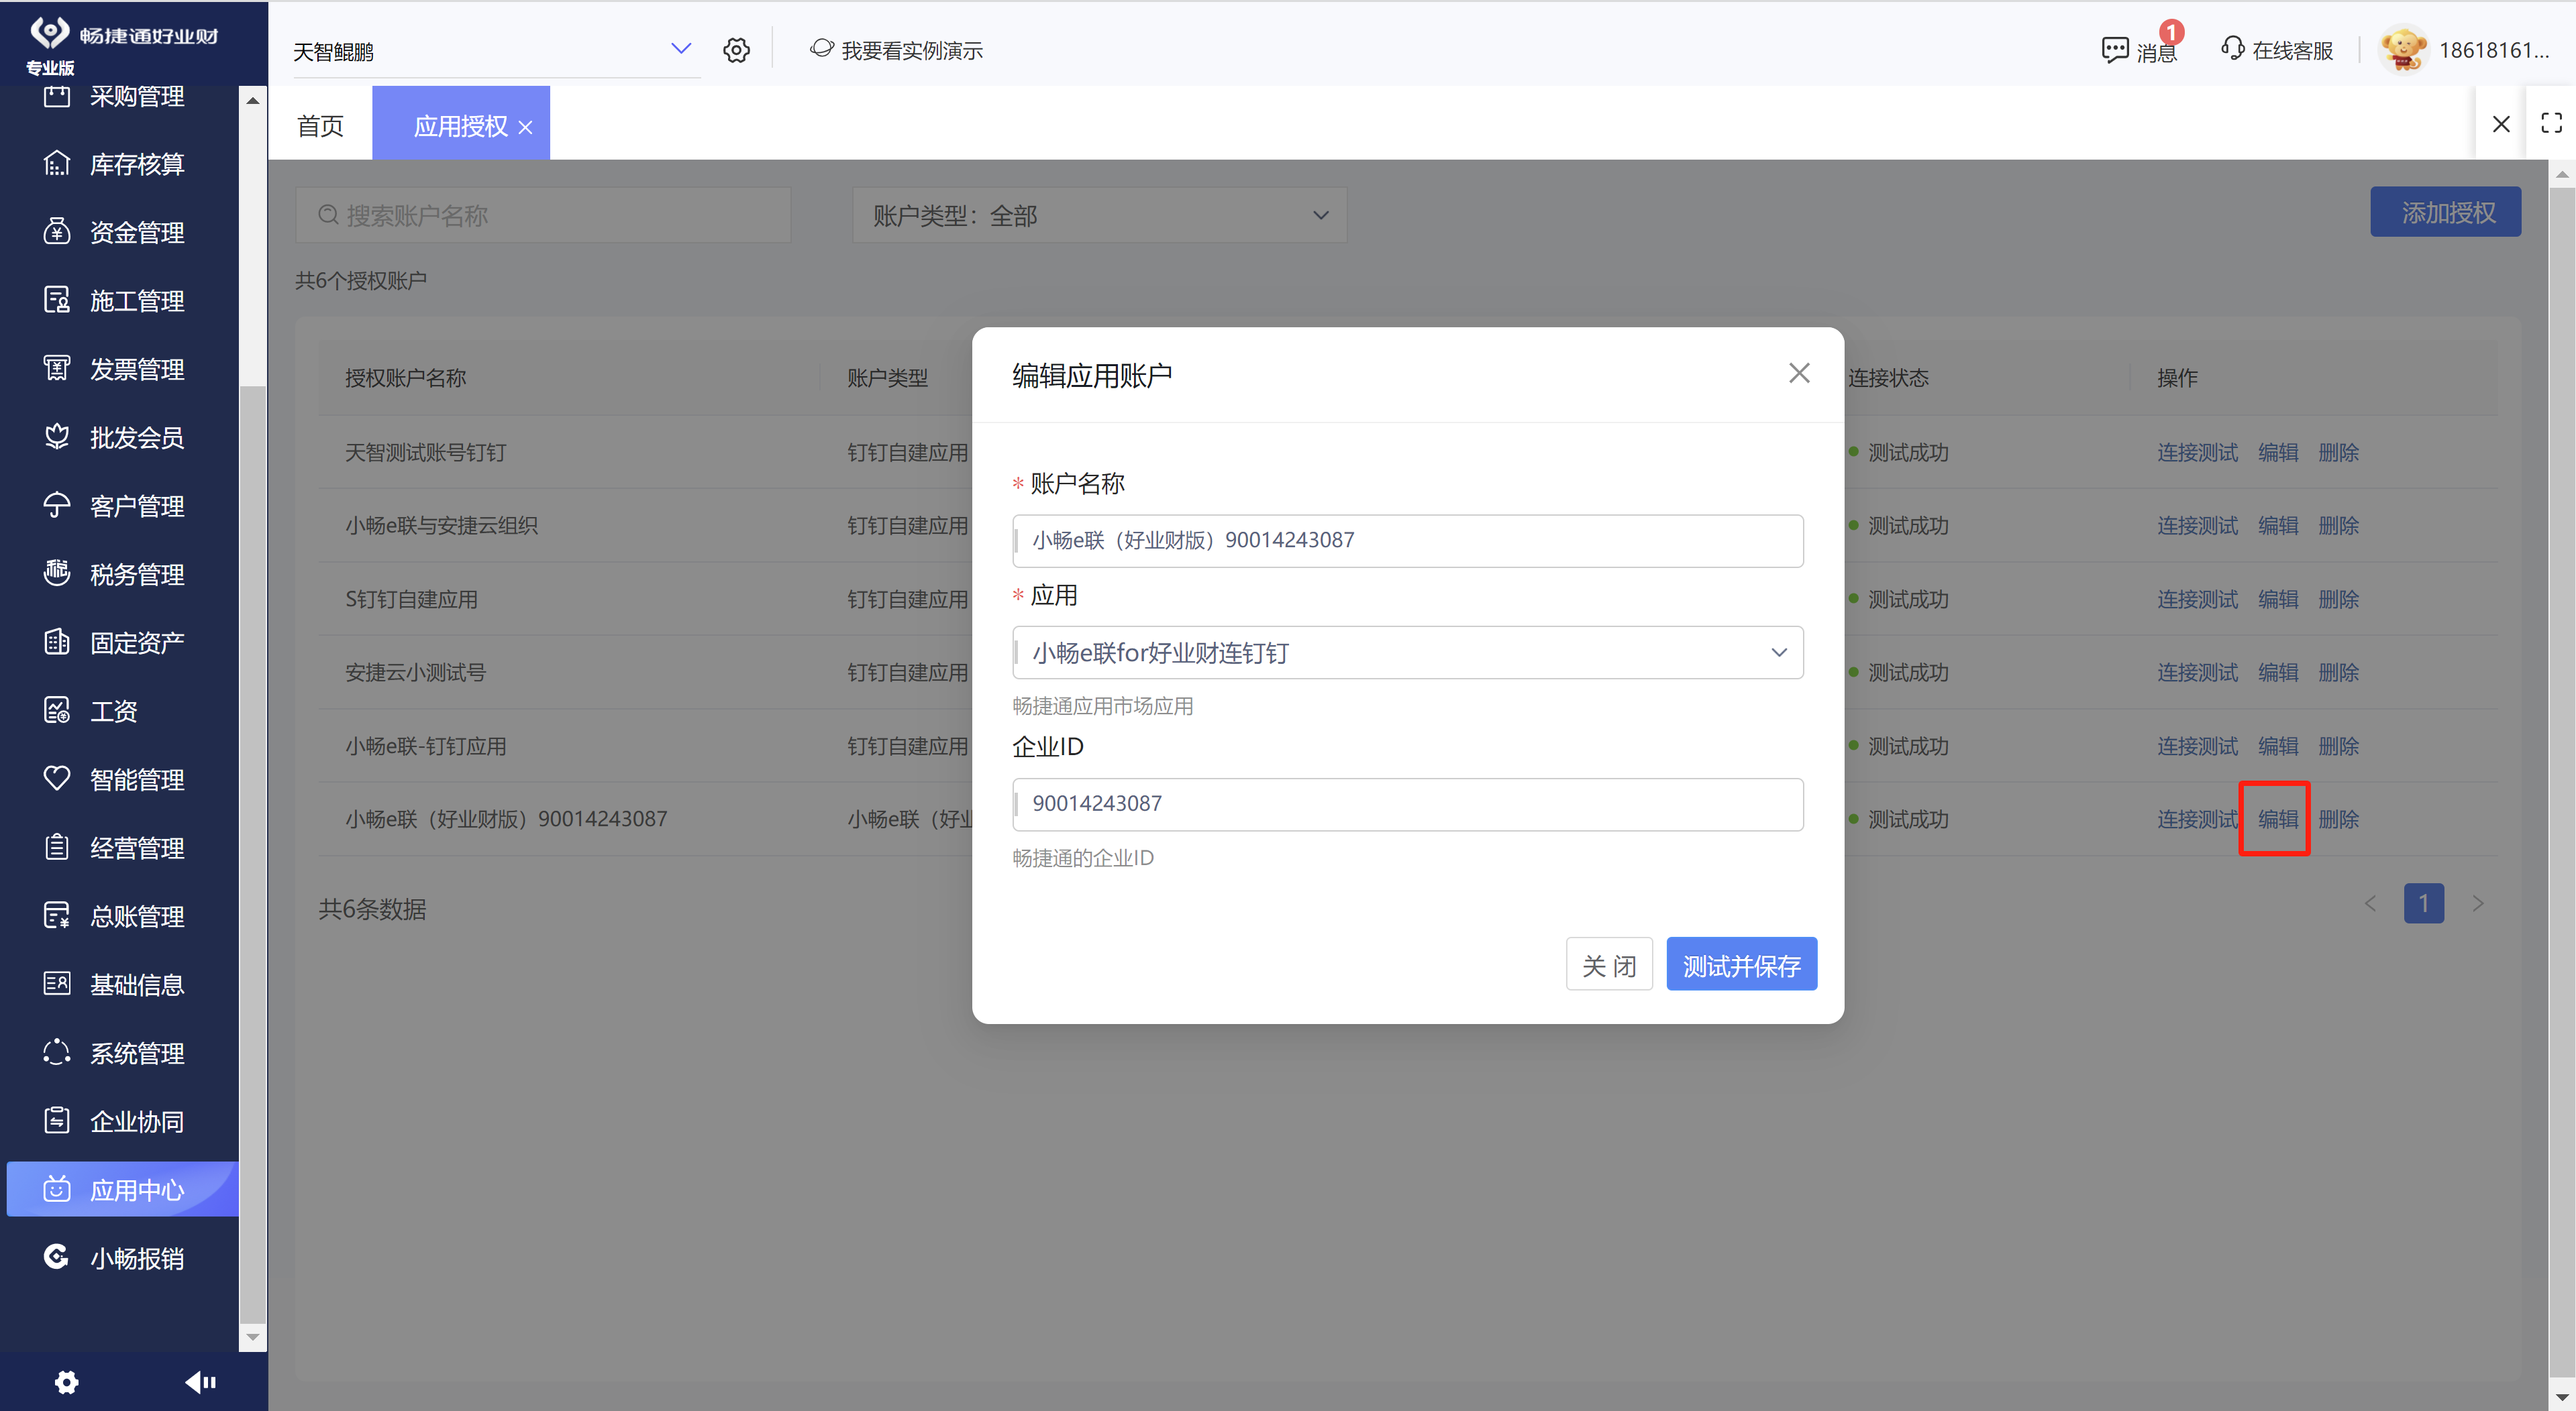The width and height of the screenshot is (2576, 1411).
Task: Open 经营管理 clipboard icon
Action: pyautogui.click(x=57, y=848)
